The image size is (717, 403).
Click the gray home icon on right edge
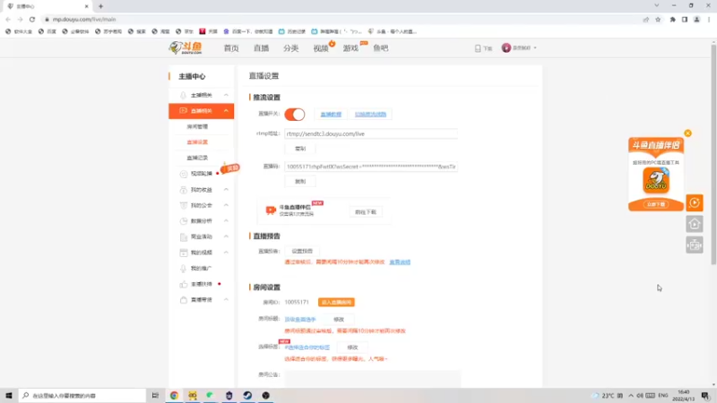click(694, 224)
